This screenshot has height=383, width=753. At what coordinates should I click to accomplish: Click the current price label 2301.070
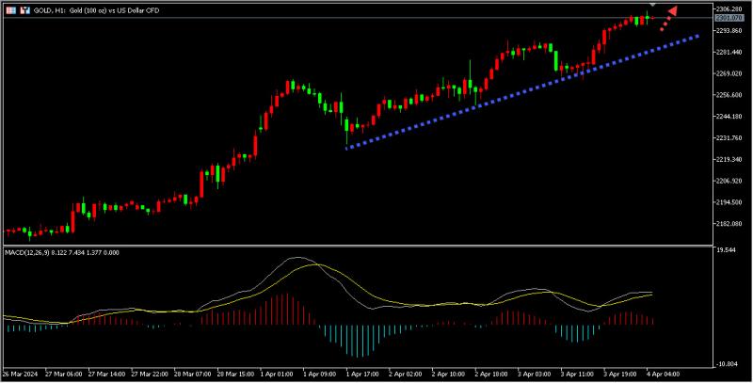(x=729, y=18)
